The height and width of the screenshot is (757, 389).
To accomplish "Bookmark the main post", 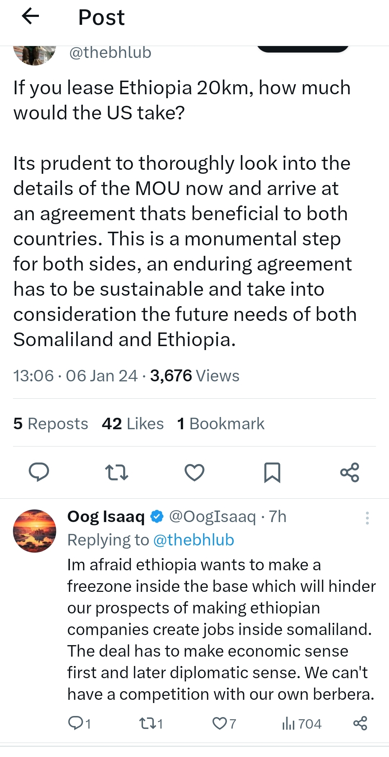I will tap(272, 472).
